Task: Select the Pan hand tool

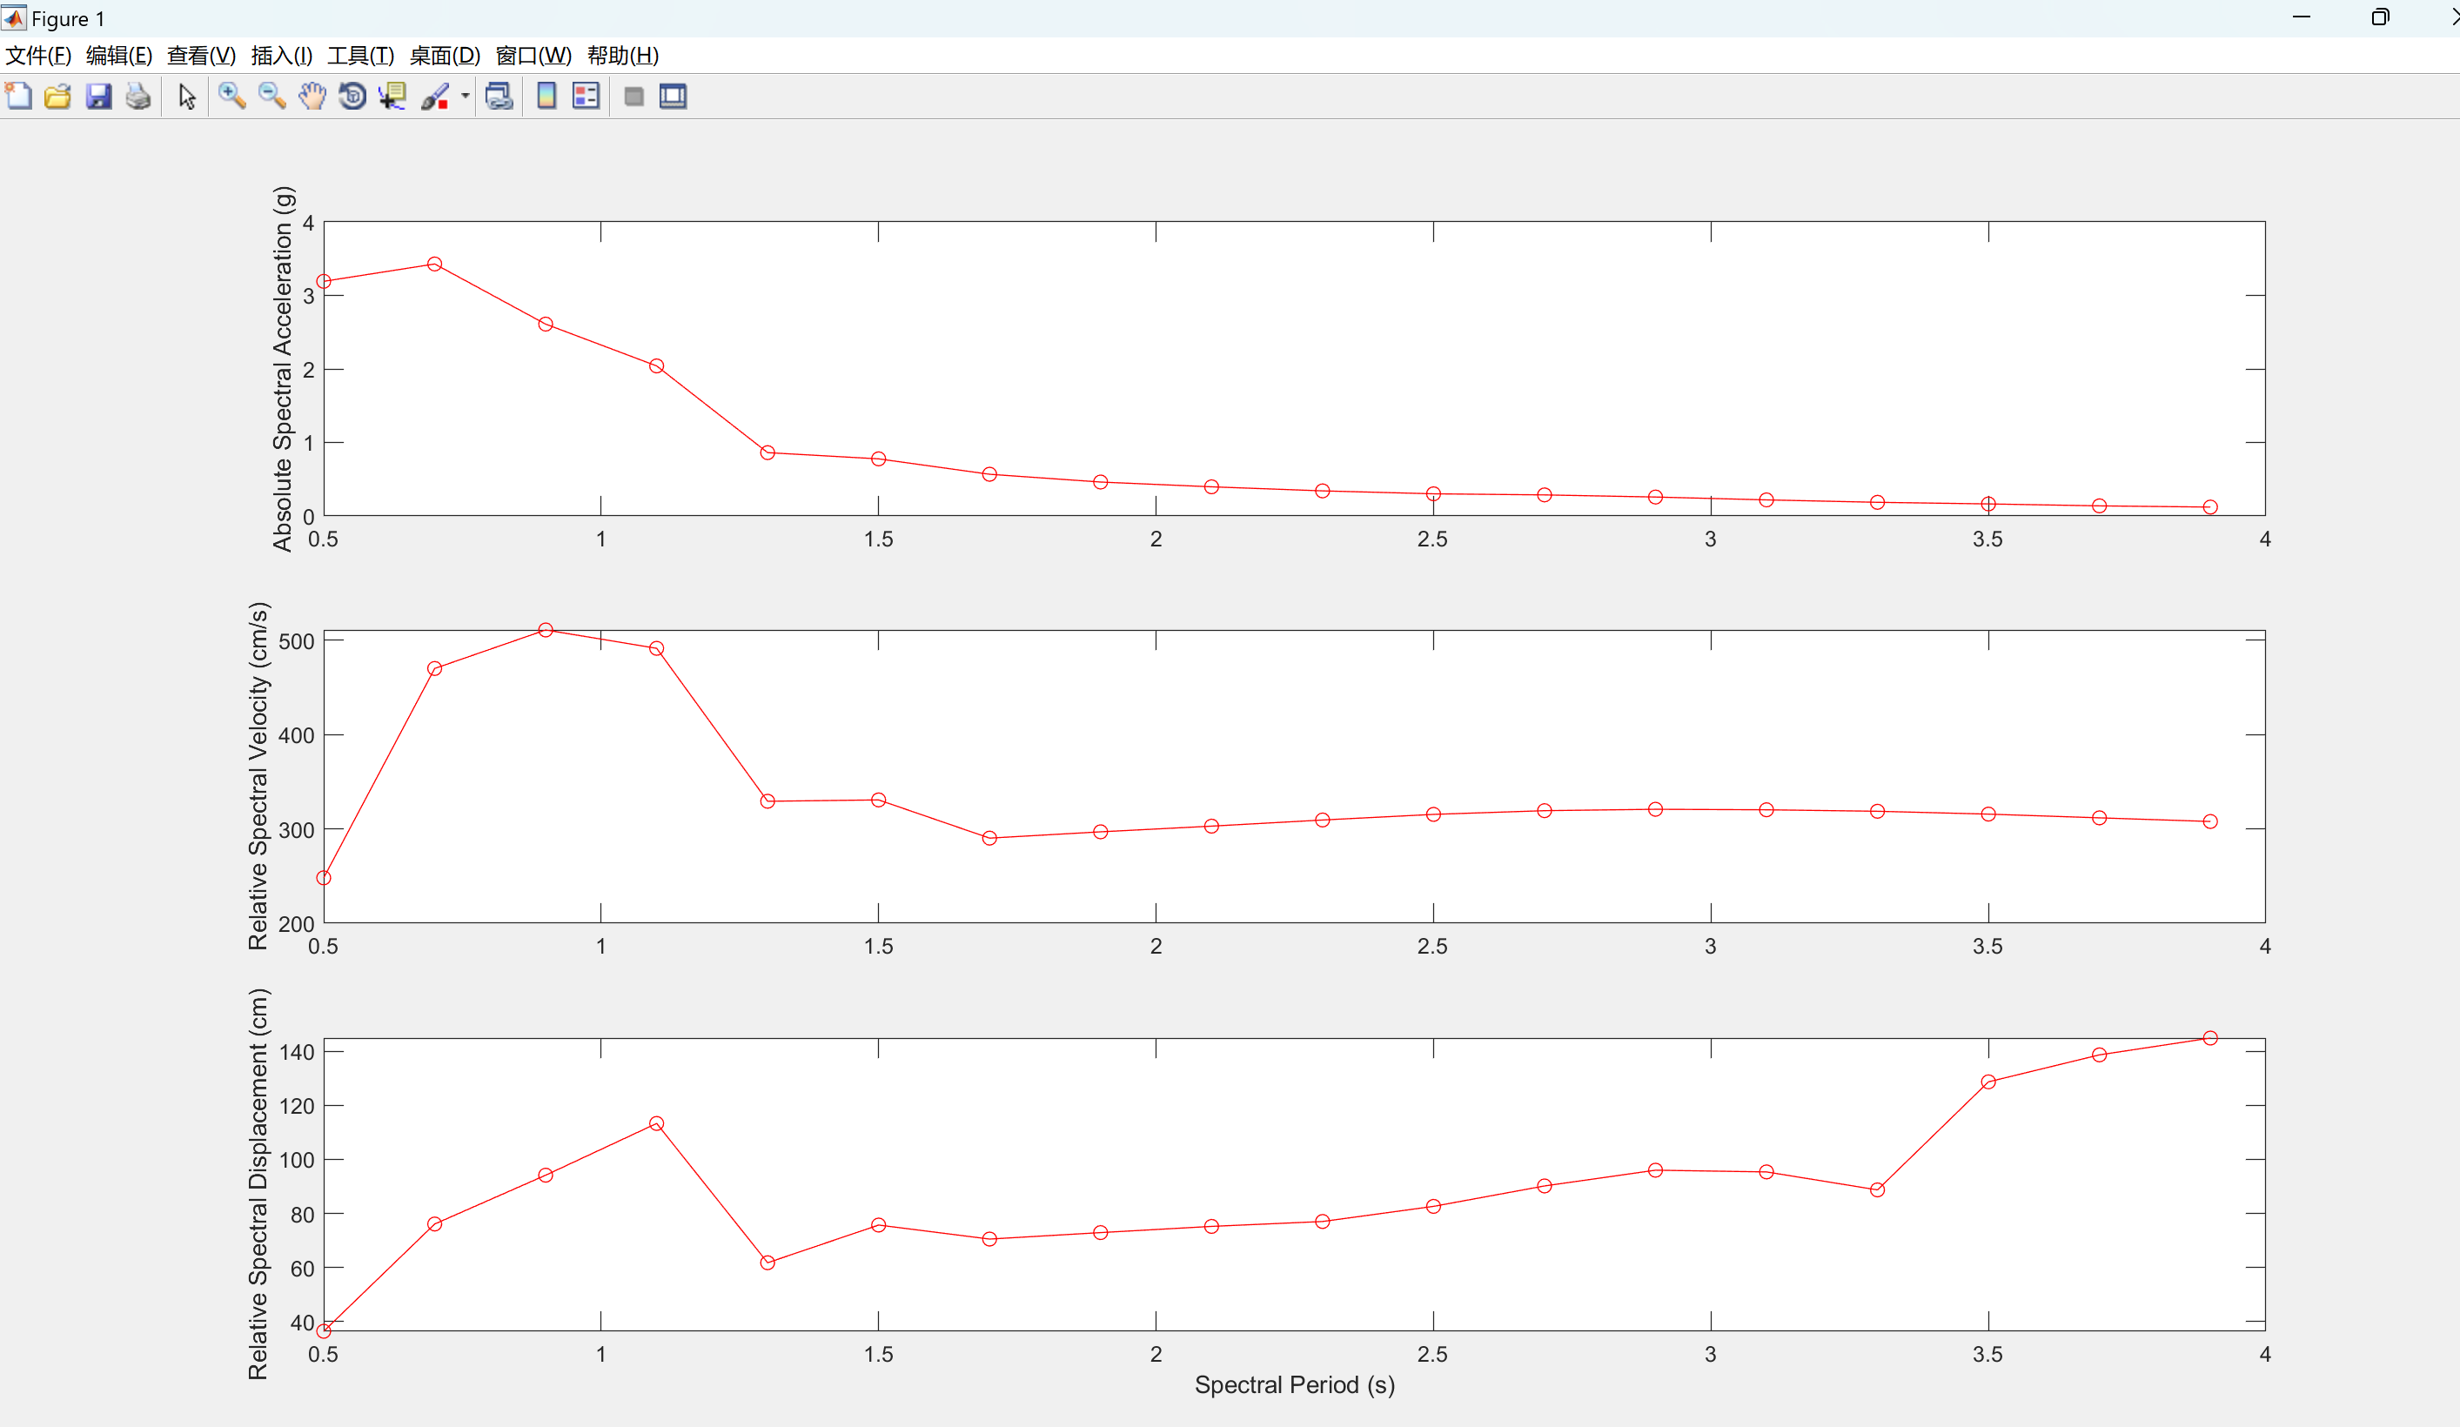Action: click(312, 97)
